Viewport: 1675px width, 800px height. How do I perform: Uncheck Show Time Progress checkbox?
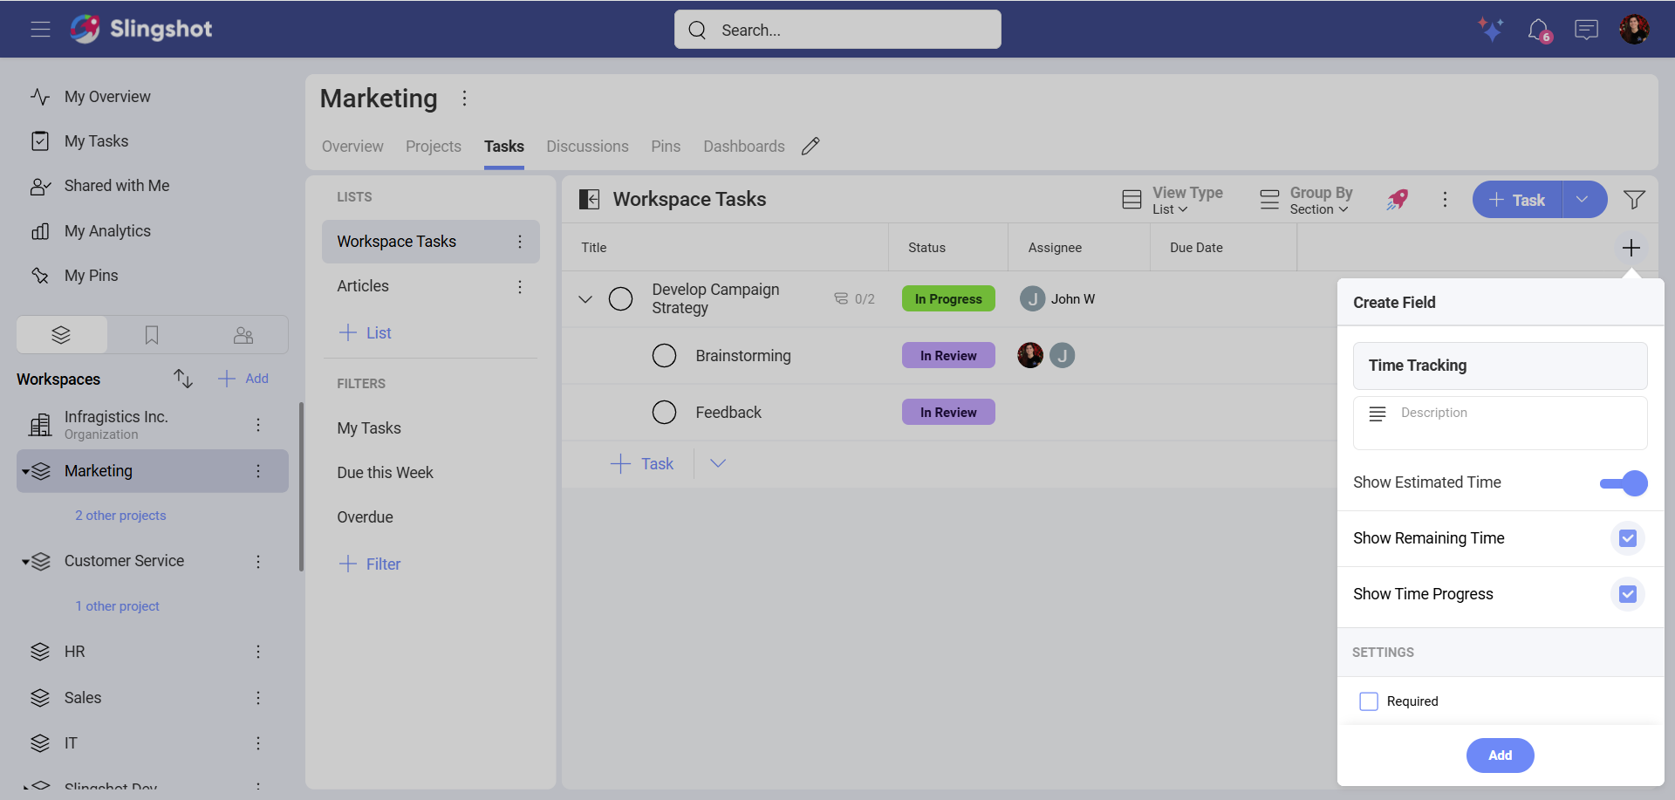pos(1628,594)
